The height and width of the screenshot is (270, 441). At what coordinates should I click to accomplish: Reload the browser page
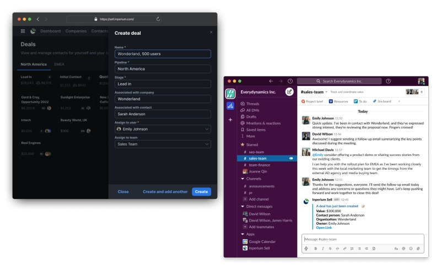[158, 19]
